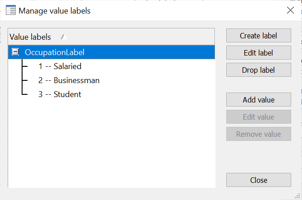
Task: Select value '1 -- Salaried'
Action: [x=60, y=66]
